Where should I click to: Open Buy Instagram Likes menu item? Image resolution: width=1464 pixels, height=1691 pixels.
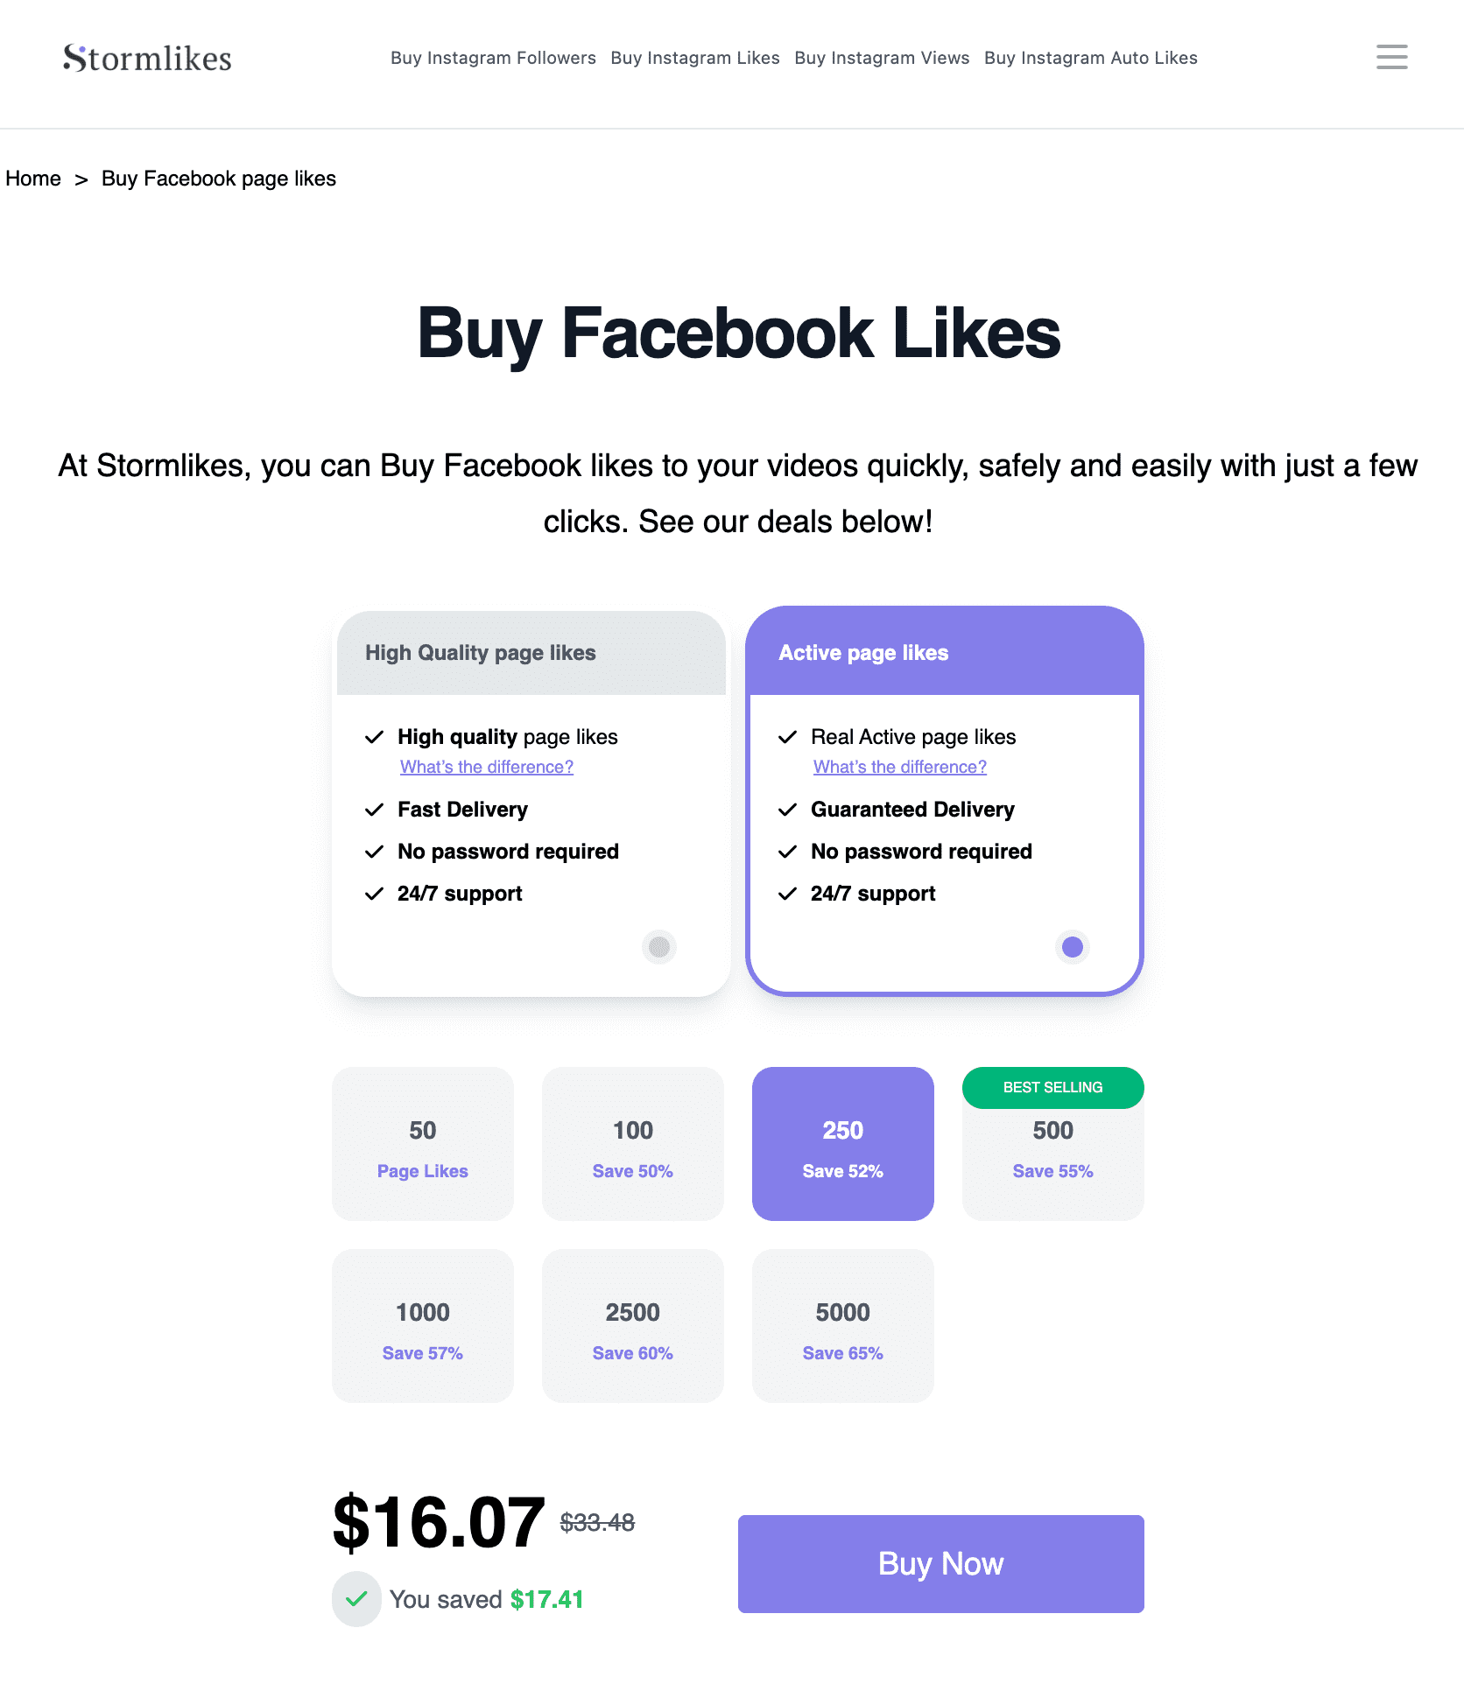point(694,58)
